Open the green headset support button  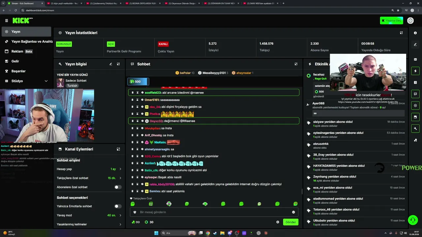click(x=412, y=220)
